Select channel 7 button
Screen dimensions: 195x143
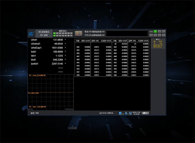[163, 35]
